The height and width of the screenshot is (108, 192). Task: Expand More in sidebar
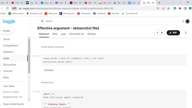click(x=6, y=77)
